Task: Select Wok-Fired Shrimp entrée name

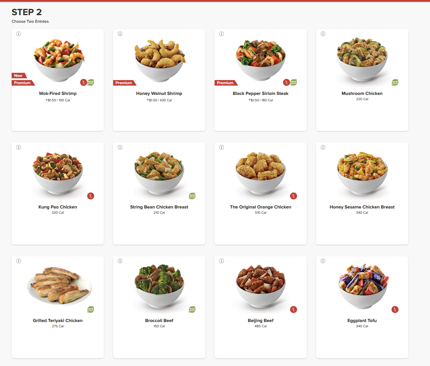Action: tap(58, 93)
